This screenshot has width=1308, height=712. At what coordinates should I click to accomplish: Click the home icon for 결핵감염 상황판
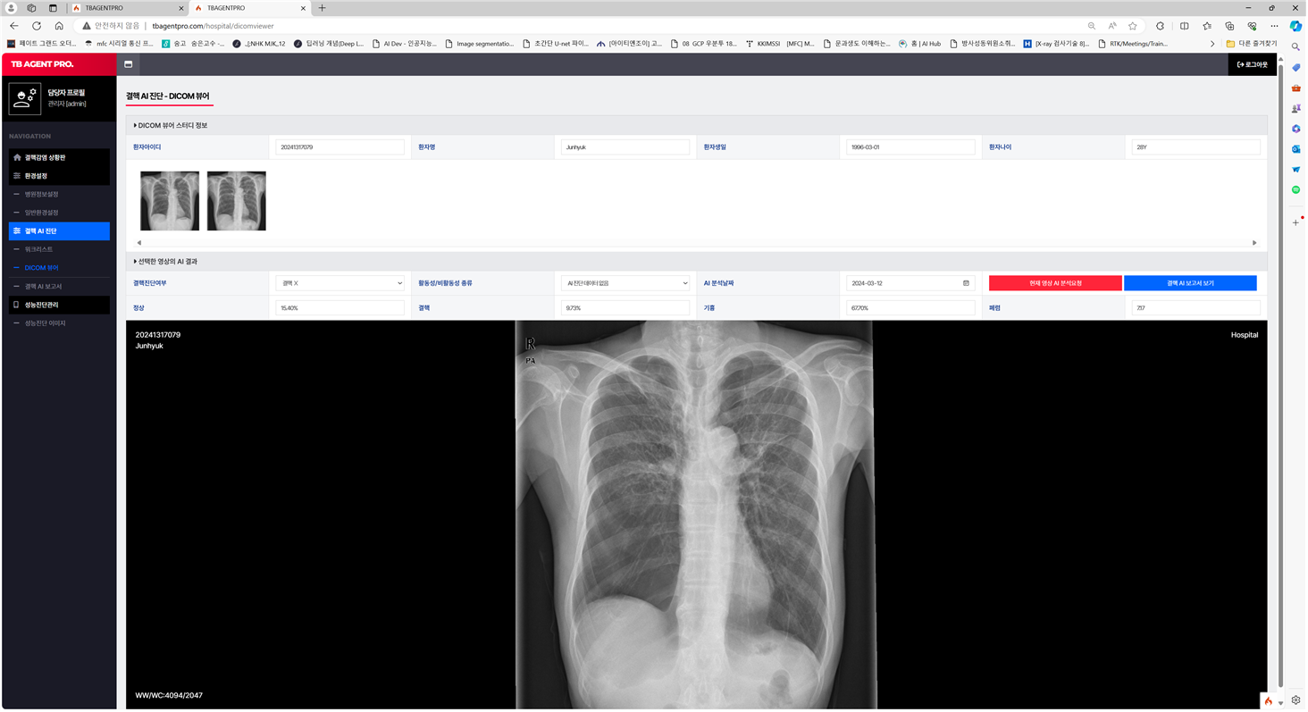click(17, 157)
